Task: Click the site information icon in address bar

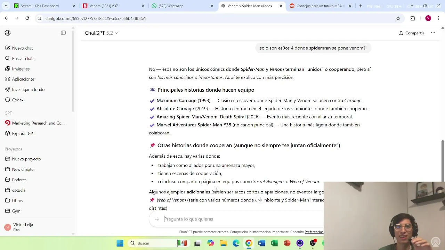Action: coord(39,18)
